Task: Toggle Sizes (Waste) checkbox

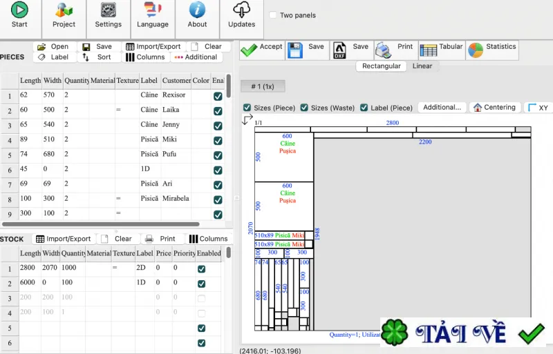Action: click(x=304, y=108)
